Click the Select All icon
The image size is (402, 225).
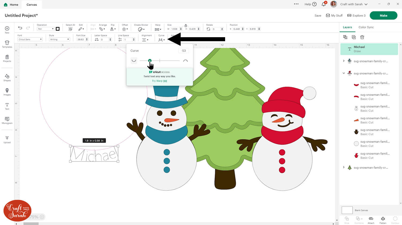coord(70,29)
